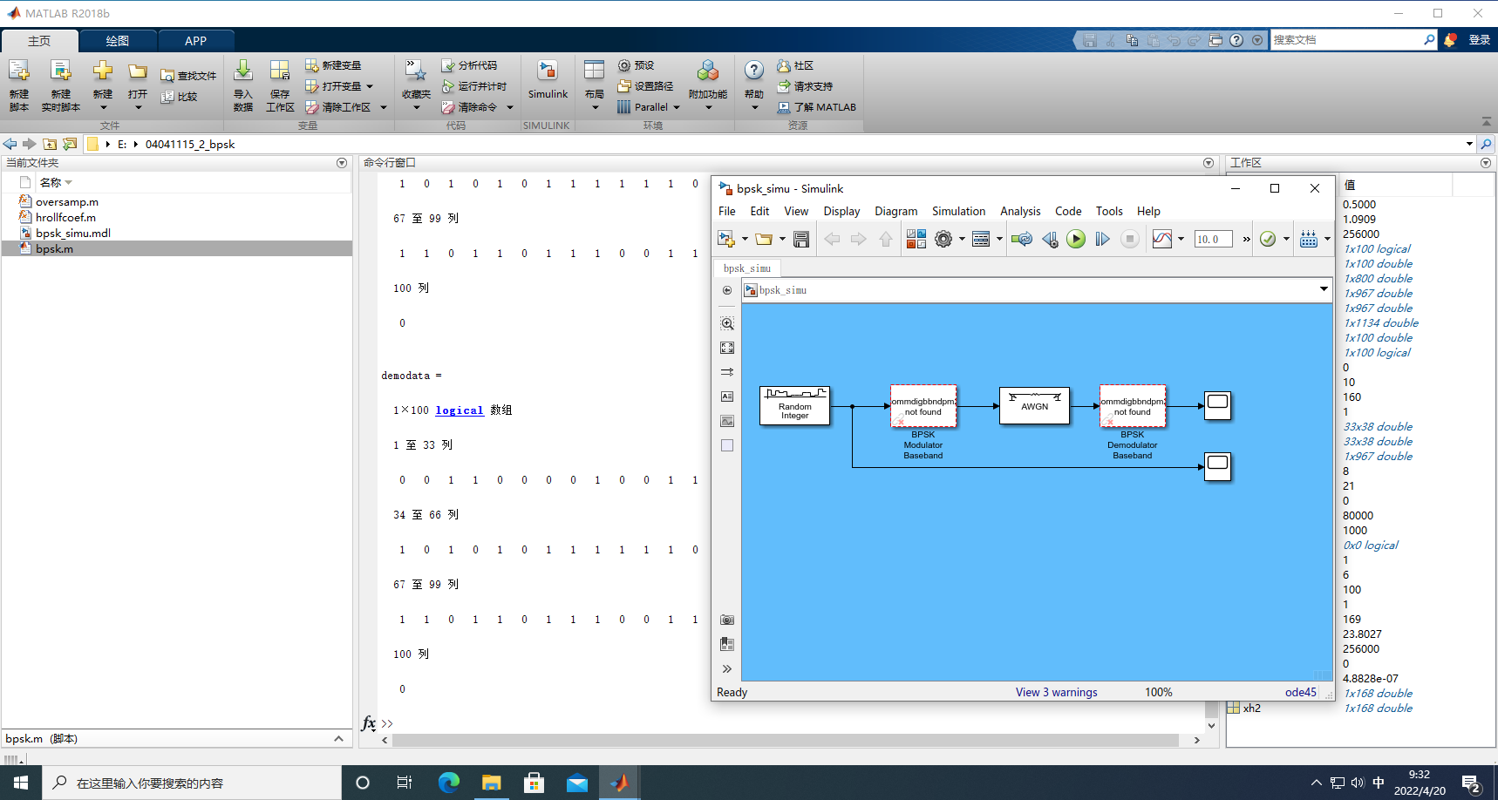Save the bpsk_simu model

[801, 239]
